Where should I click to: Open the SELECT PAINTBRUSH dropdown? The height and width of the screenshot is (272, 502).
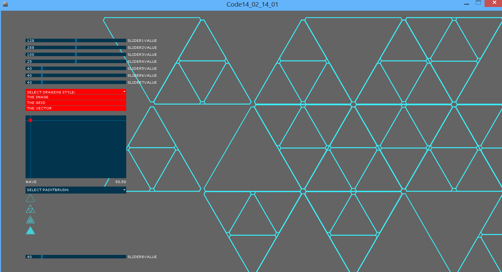tap(76, 190)
